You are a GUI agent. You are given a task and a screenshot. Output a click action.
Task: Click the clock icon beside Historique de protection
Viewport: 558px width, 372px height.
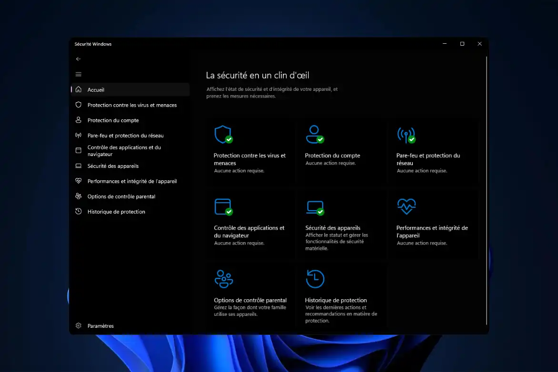tap(78, 211)
